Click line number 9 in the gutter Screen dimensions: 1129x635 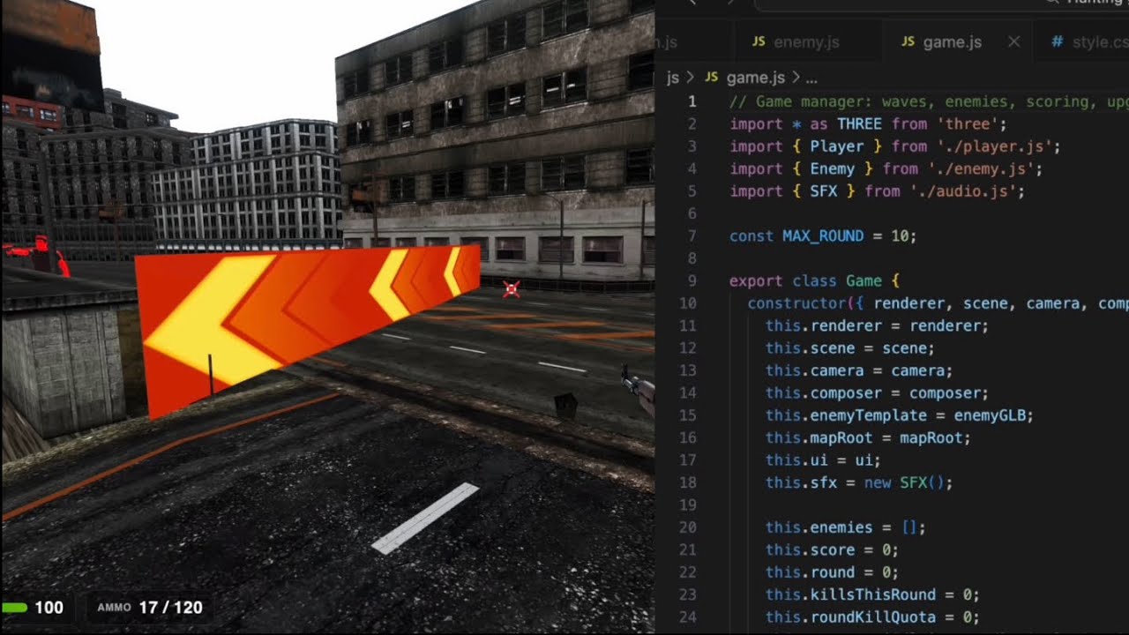pos(692,281)
